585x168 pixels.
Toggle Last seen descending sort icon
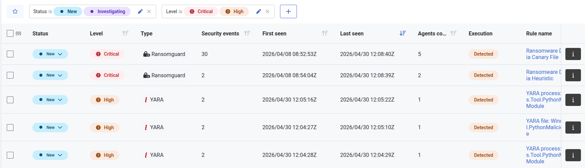[x=403, y=33]
